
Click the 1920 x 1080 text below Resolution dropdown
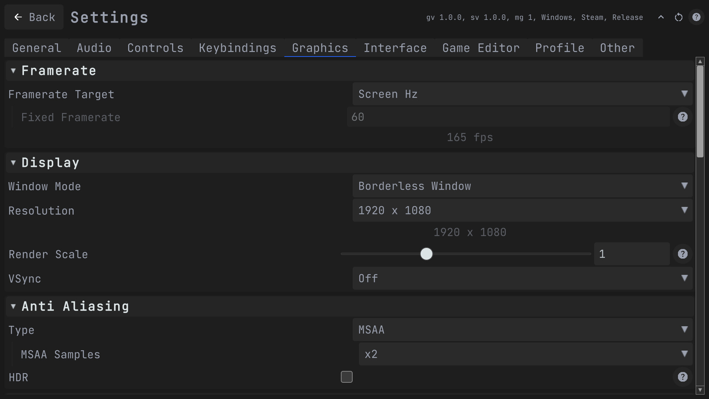click(470, 232)
